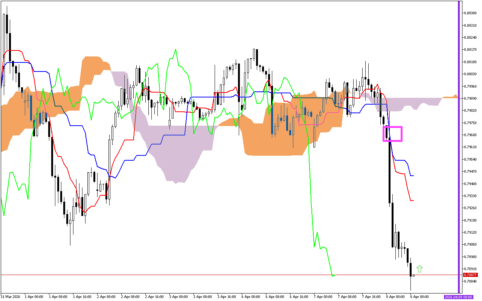This screenshot has height=301, width=482.
Task: Click the small current candle on red line
Action: 413,275
